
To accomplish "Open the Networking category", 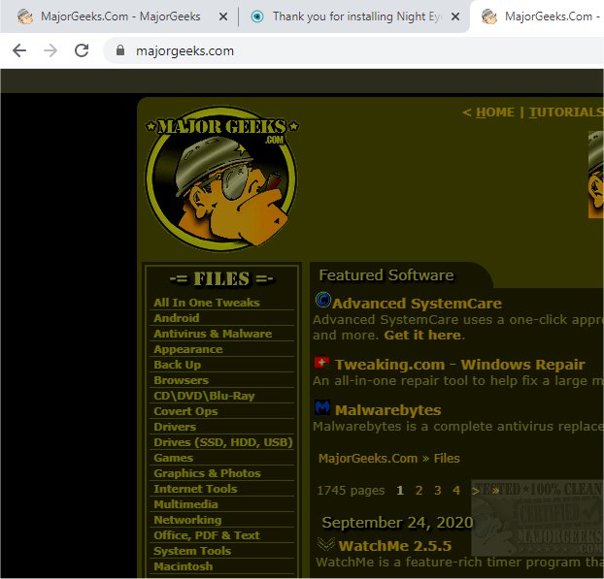I will click(187, 520).
